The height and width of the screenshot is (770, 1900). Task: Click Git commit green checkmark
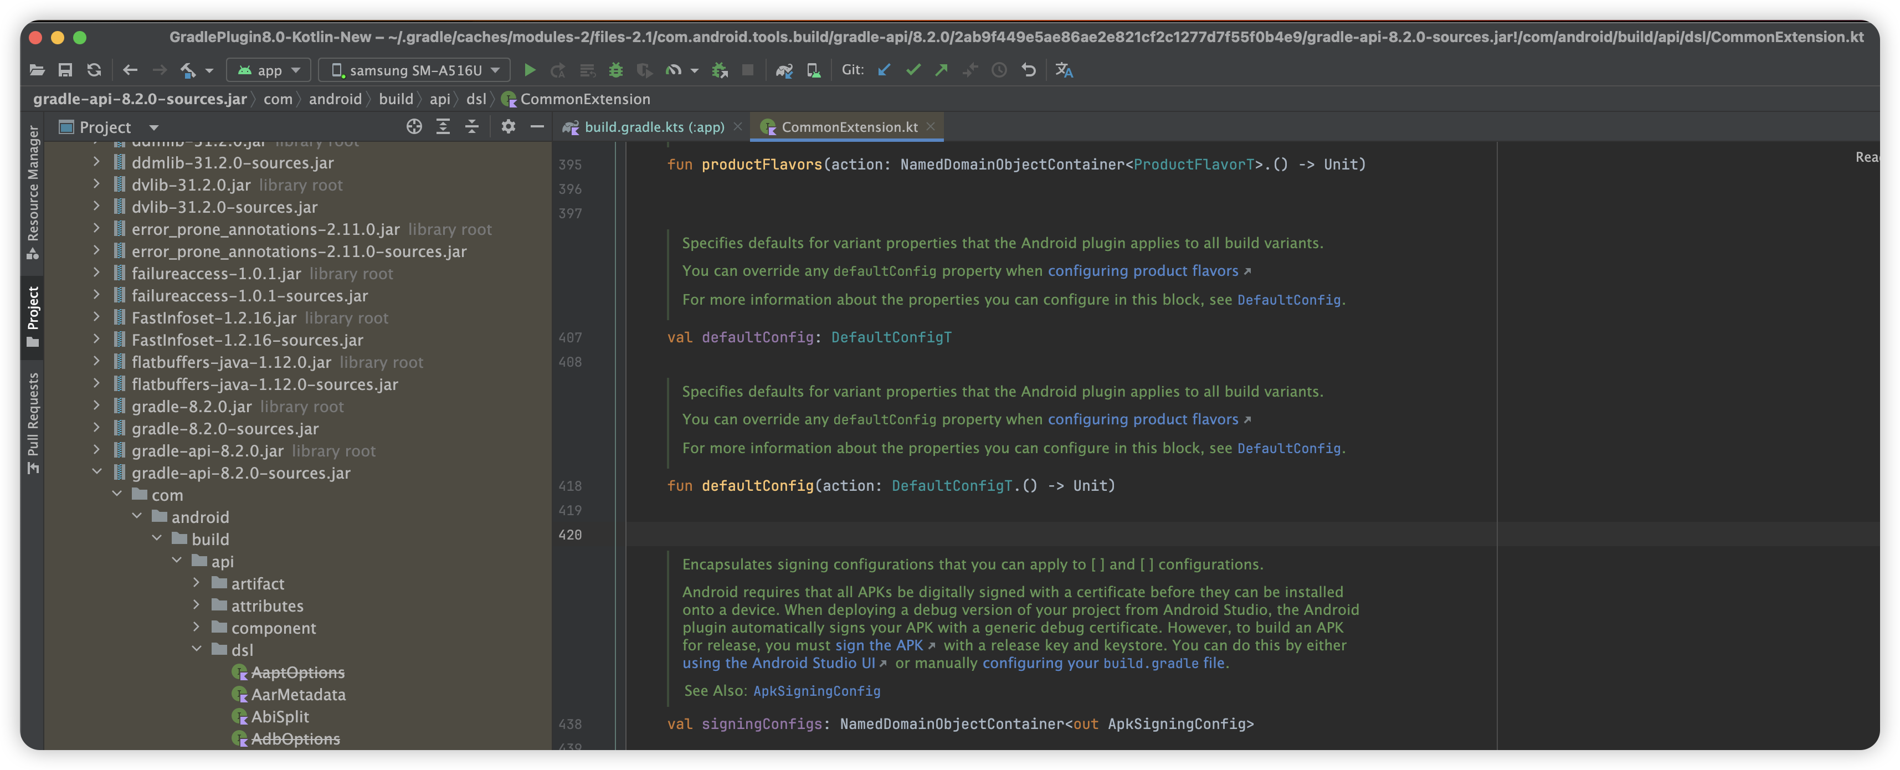tap(913, 70)
